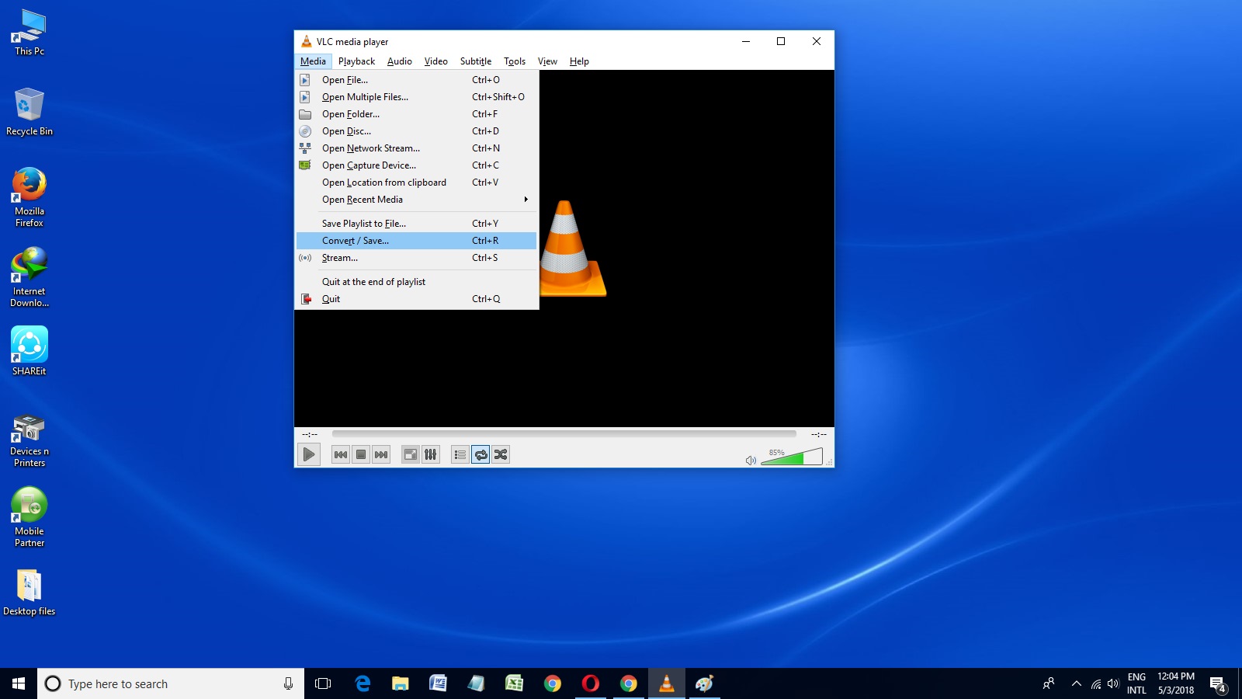Image resolution: width=1242 pixels, height=699 pixels.
Task: Open Action Center notifications icon
Action: click(x=1217, y=683)
